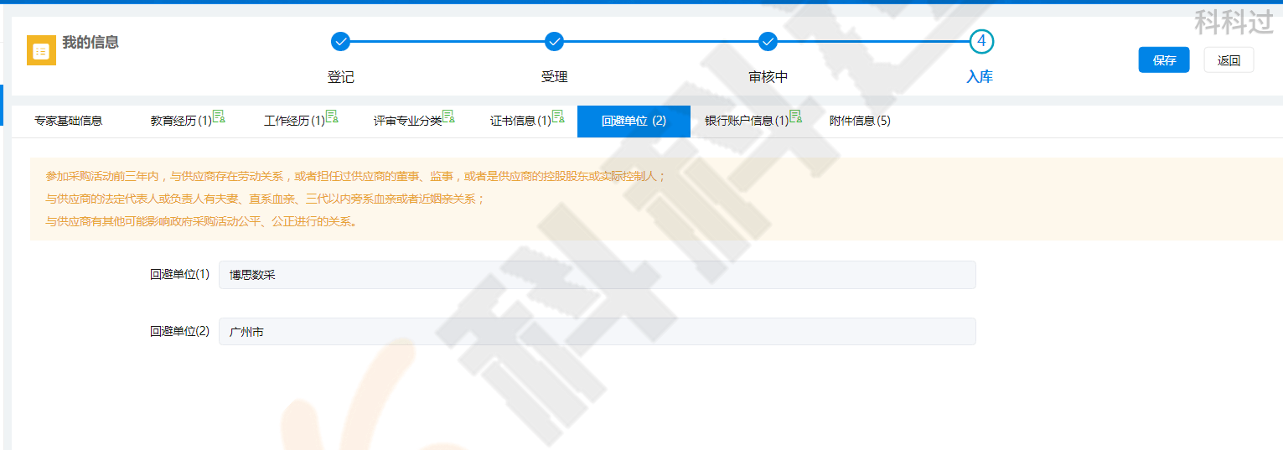Select the 登记 step checkmark circle
The width and height of the screenshot is (1283, 450).
340,41
